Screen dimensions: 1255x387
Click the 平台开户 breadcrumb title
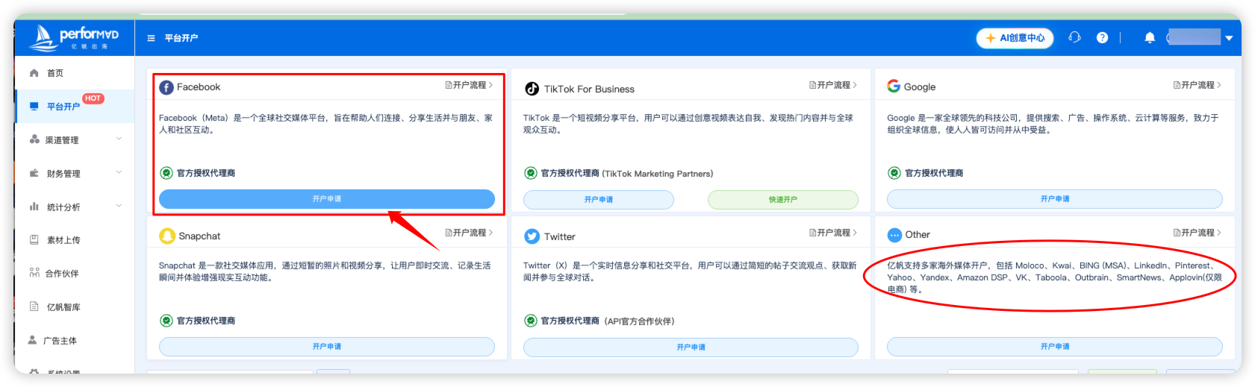click(x=181, y=38)
